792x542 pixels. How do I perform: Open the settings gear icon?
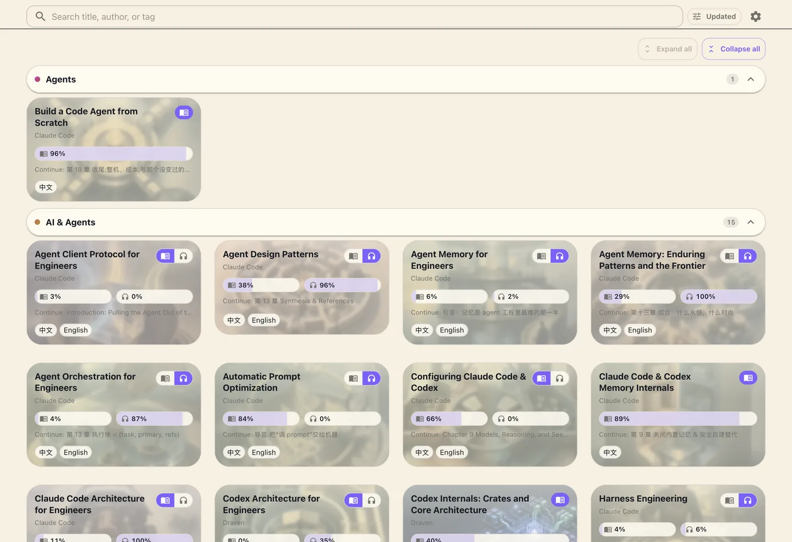(x=756, y=16)
